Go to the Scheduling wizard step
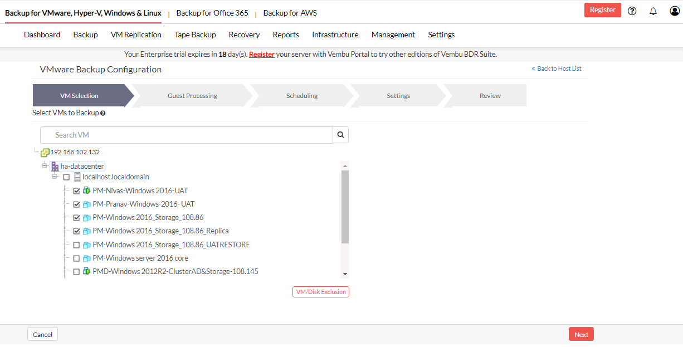The height and width of the screenshot is (347, 683). 302,96
